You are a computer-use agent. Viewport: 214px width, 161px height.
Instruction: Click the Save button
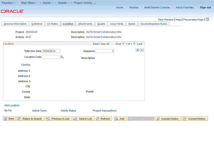(9, 118)
